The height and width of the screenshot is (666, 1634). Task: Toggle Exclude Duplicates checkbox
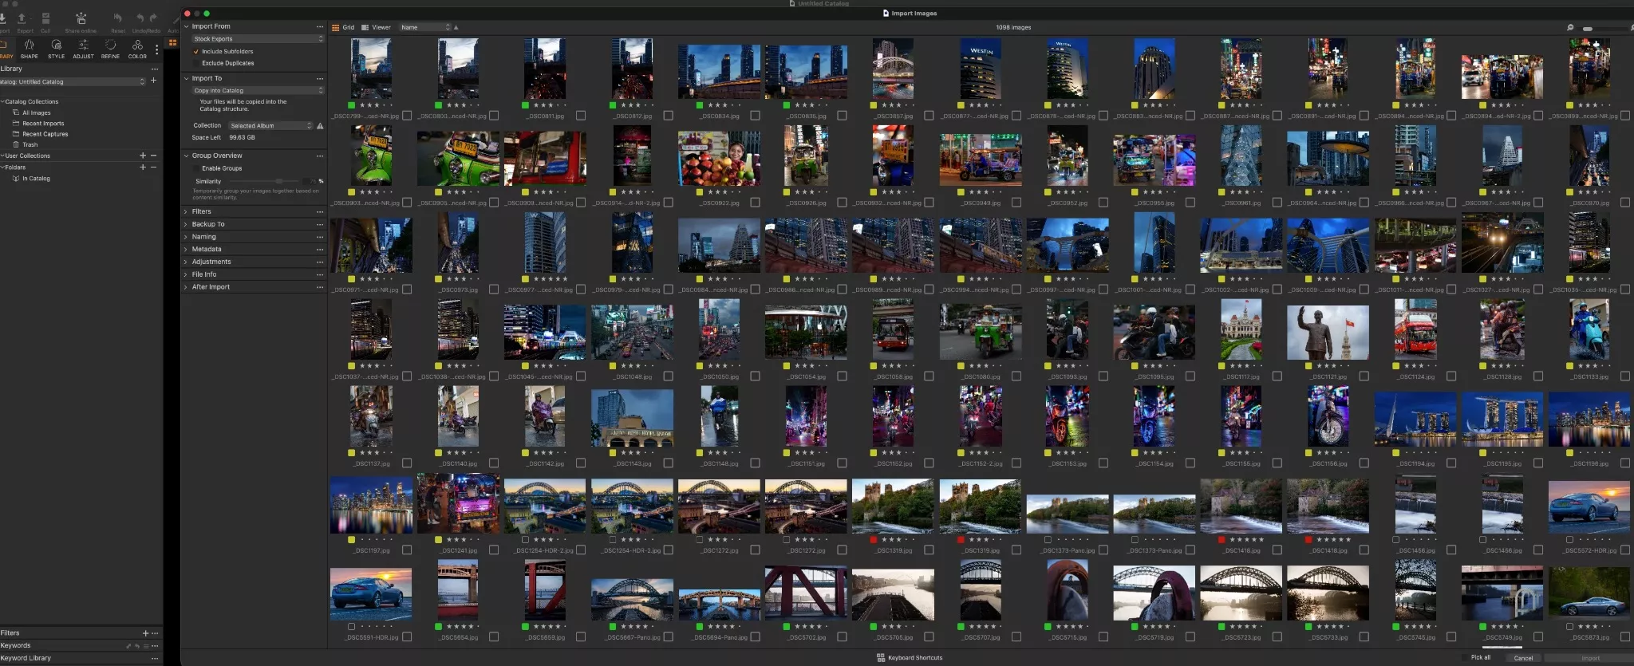coord(195,63)
